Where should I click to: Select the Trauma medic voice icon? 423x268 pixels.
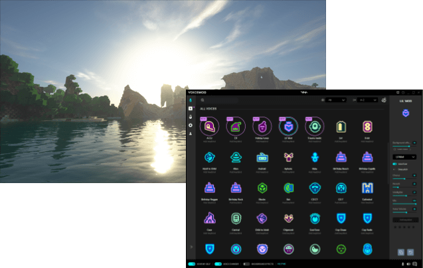tap(315, 127)
